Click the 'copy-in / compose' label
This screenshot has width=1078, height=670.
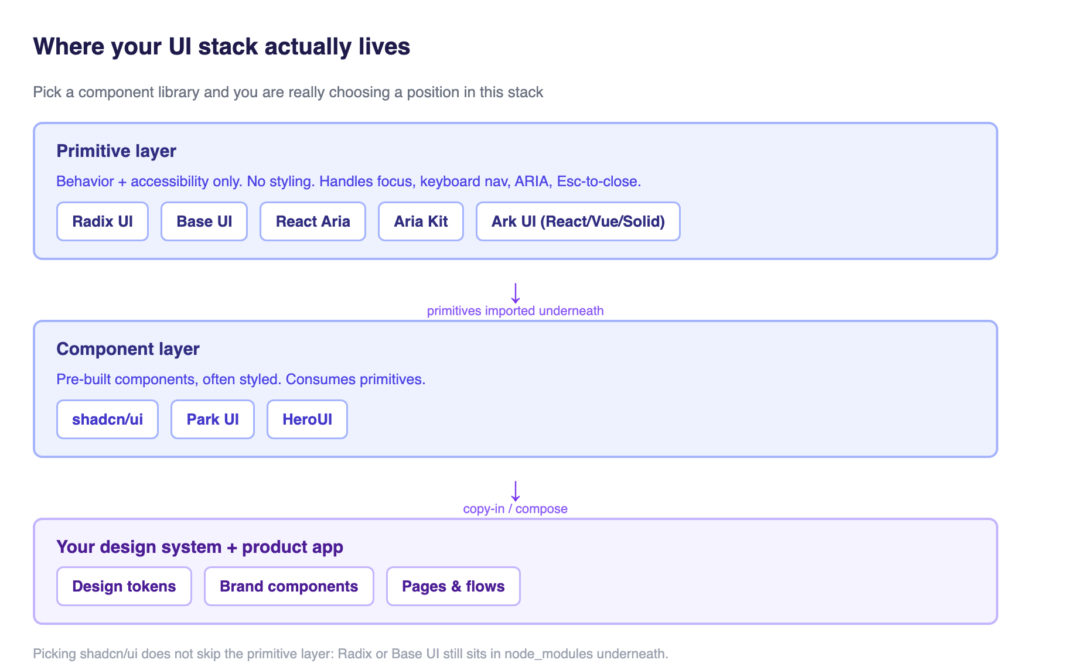click(x=516, y=509)
